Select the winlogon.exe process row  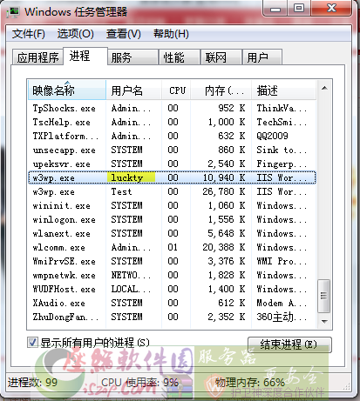coord(172,219)
